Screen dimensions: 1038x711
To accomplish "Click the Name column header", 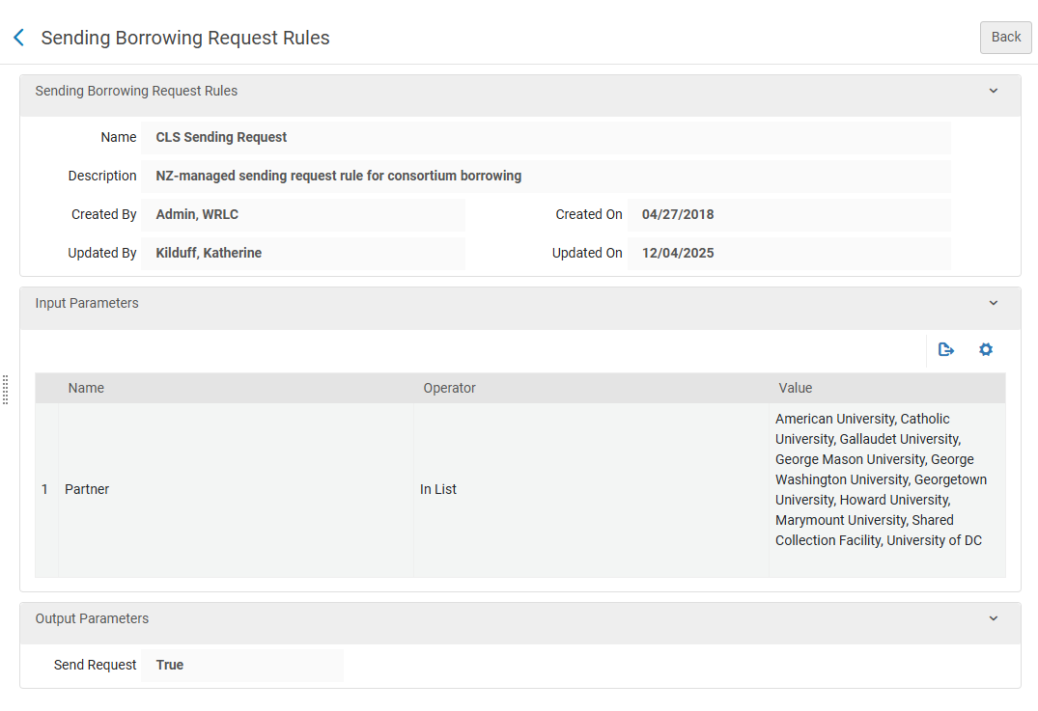I will pyautogui.click(x=86, y=388).
